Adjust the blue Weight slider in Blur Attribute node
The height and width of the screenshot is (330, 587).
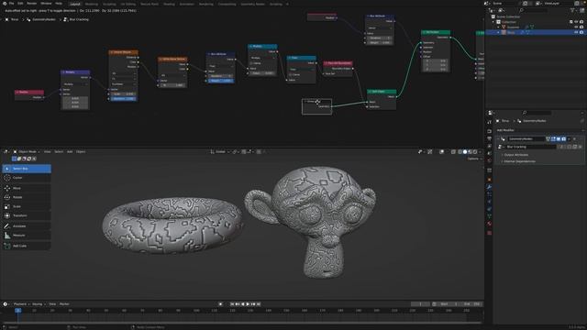coord(220,81)
